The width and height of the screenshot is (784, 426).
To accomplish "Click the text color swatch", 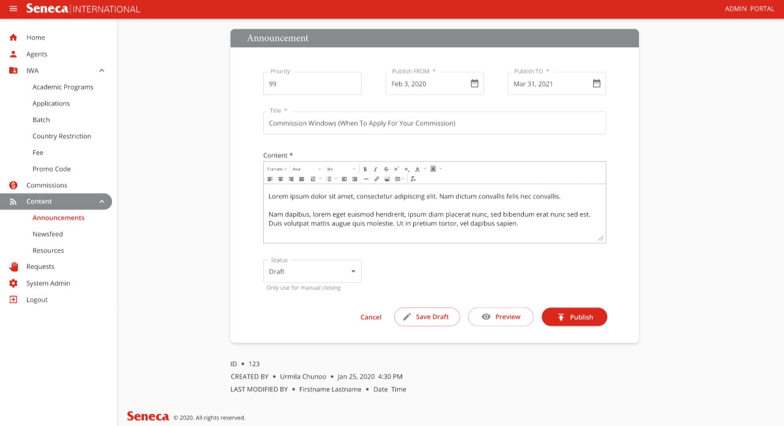I will (417, 169).
